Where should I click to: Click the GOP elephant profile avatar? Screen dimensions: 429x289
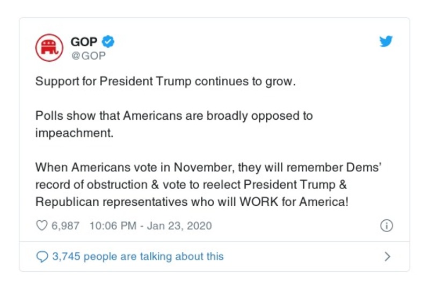click(x=49, y=48)
